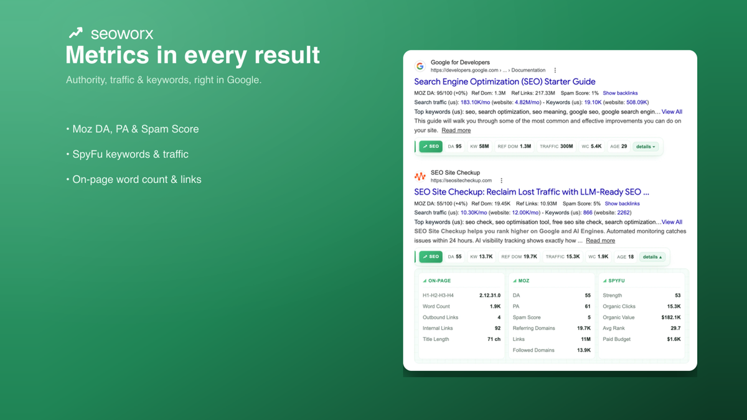Click the 4.82M/mo website traffic value
This screenshot has height=420, width=747.
pos(529,103)
